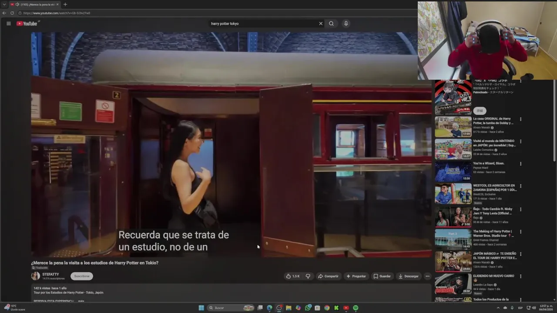Open 'You're a Wizard, Sloan.' thumbnail

tap(453, 172)
